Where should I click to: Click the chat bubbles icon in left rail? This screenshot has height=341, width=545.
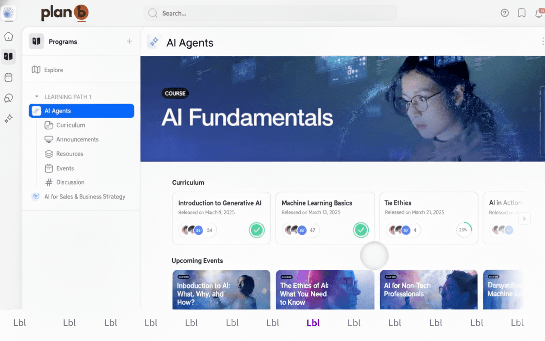[x=9, y=98]
